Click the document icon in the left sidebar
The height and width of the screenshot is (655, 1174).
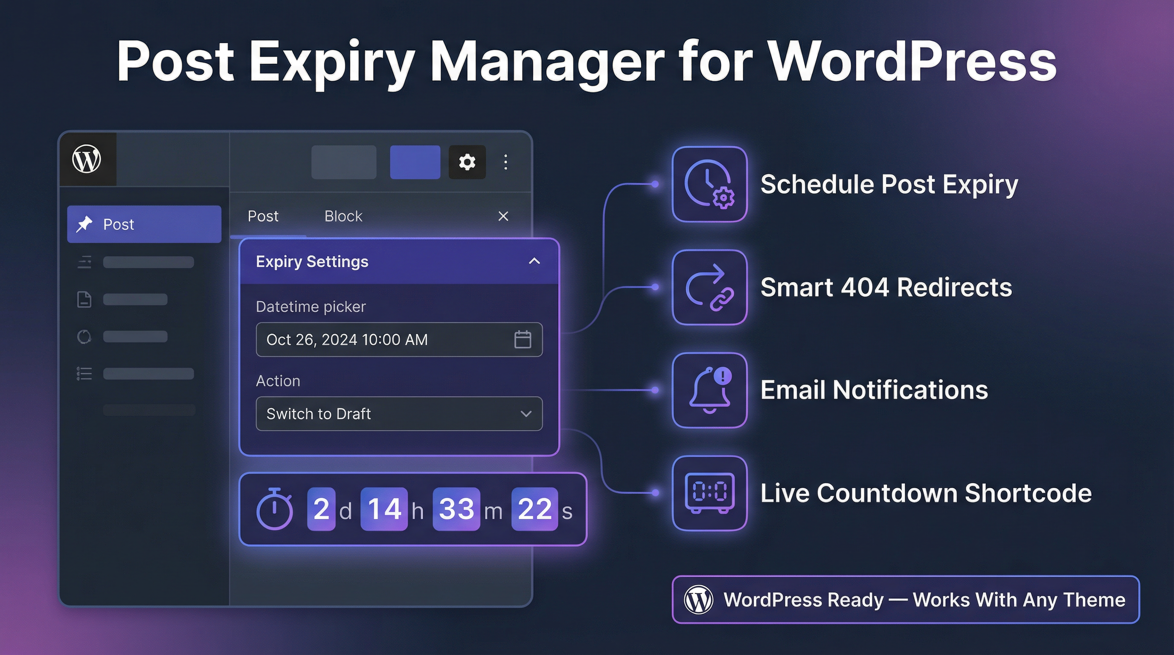pos(84,299)
